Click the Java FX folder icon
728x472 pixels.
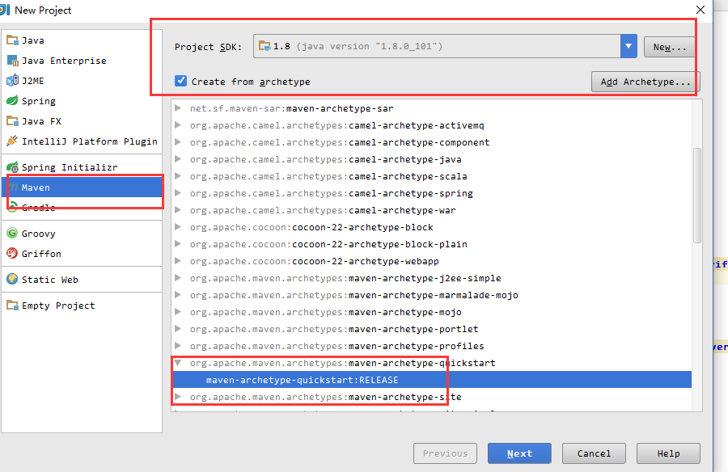point(12,121)
